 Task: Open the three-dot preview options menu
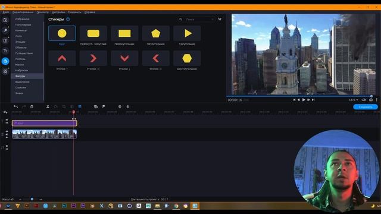coord(377,100)
